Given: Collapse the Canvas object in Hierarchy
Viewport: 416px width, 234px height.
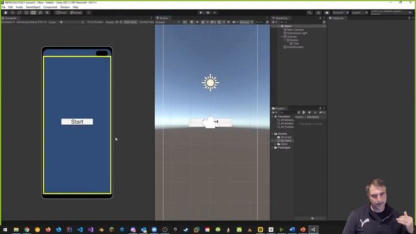Looking at the screenshot, I should point(281,36).
